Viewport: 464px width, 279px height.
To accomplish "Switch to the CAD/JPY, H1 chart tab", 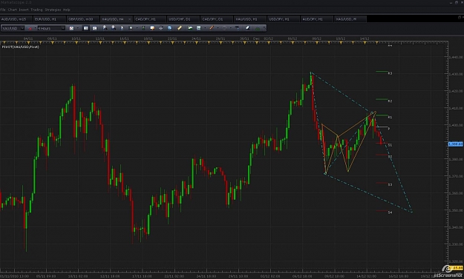I will 150,19.
